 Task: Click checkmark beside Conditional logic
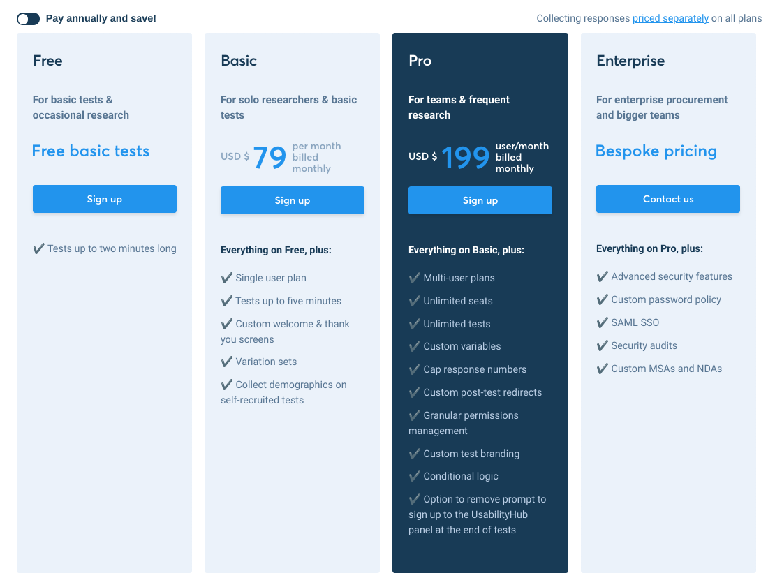click(x=415, y=476)
